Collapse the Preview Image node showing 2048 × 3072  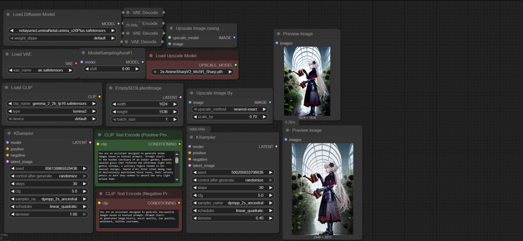[287, 130]
